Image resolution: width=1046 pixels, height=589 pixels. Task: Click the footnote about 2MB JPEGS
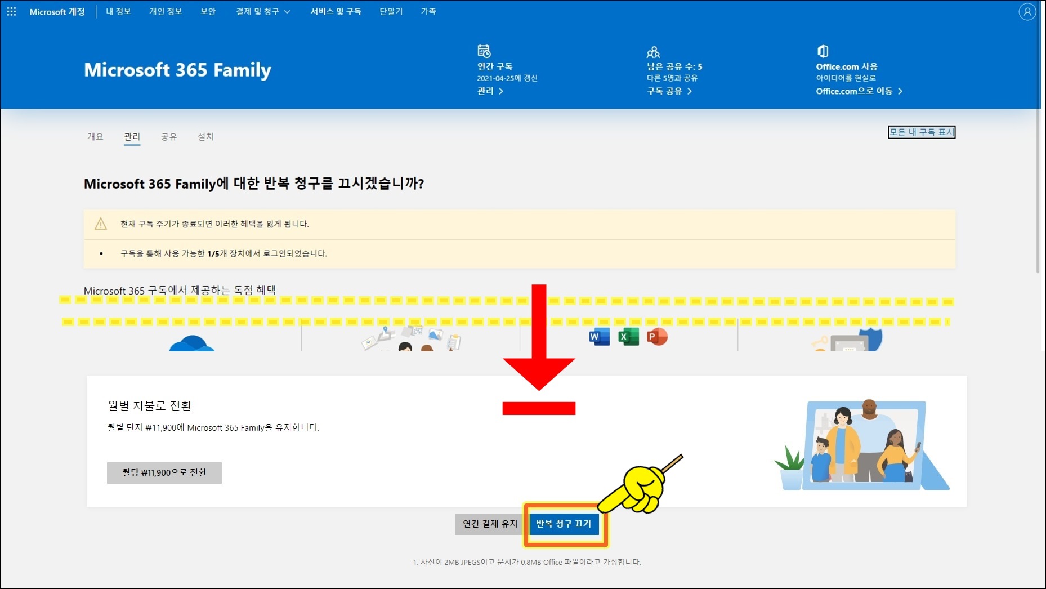527,561
